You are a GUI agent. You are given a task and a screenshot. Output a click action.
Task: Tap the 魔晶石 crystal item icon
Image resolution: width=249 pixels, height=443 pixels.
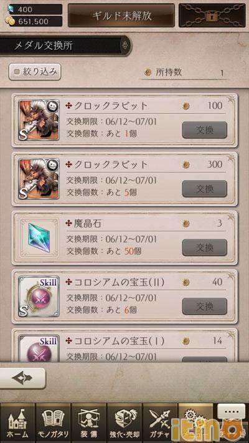[x=39, y=237]
